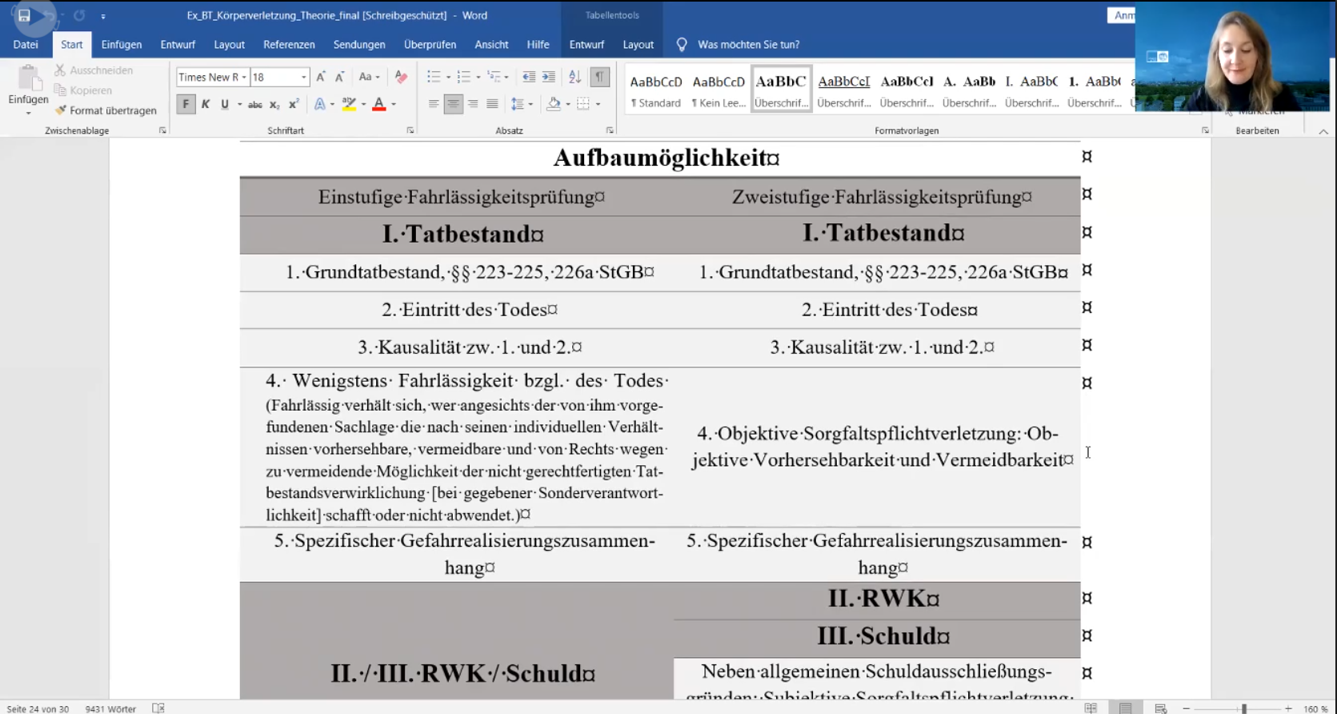
Task: Click the yellow text highlight color button
Action: coord(350,104)
